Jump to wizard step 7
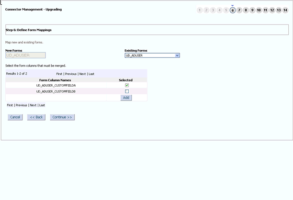 239,10
